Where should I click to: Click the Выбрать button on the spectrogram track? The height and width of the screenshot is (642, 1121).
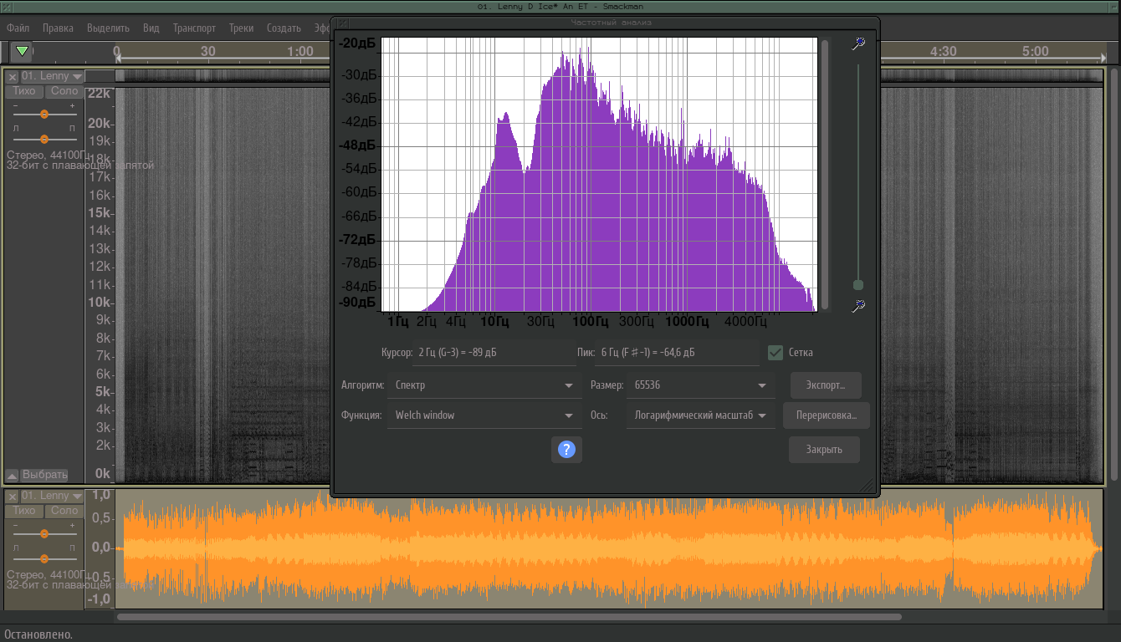click(x=44, y=475)
